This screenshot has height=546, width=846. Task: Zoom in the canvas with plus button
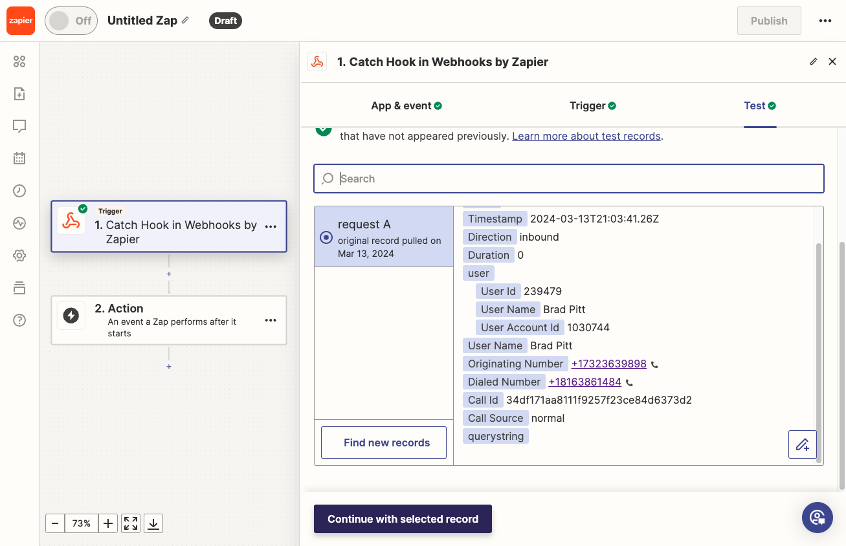(108, 523)
